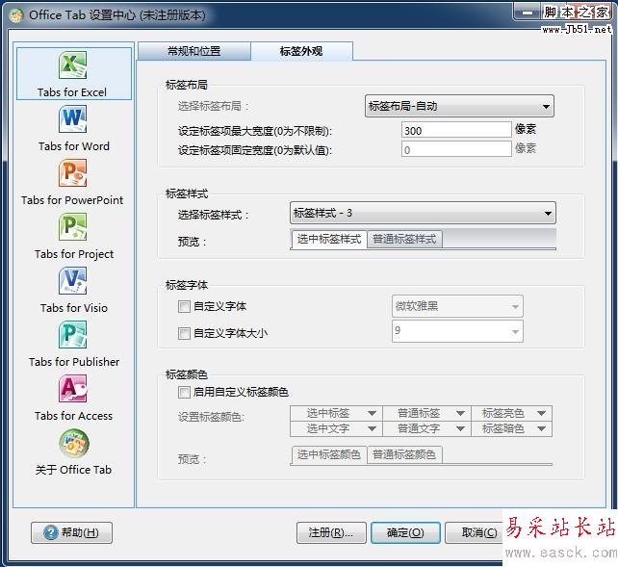Select the Tabs for Word icon
Screen dimensions: 618x567
tap(73, 119)
